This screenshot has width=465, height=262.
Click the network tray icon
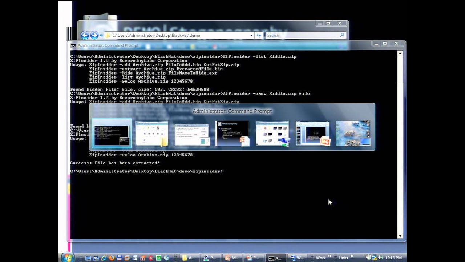374,258
